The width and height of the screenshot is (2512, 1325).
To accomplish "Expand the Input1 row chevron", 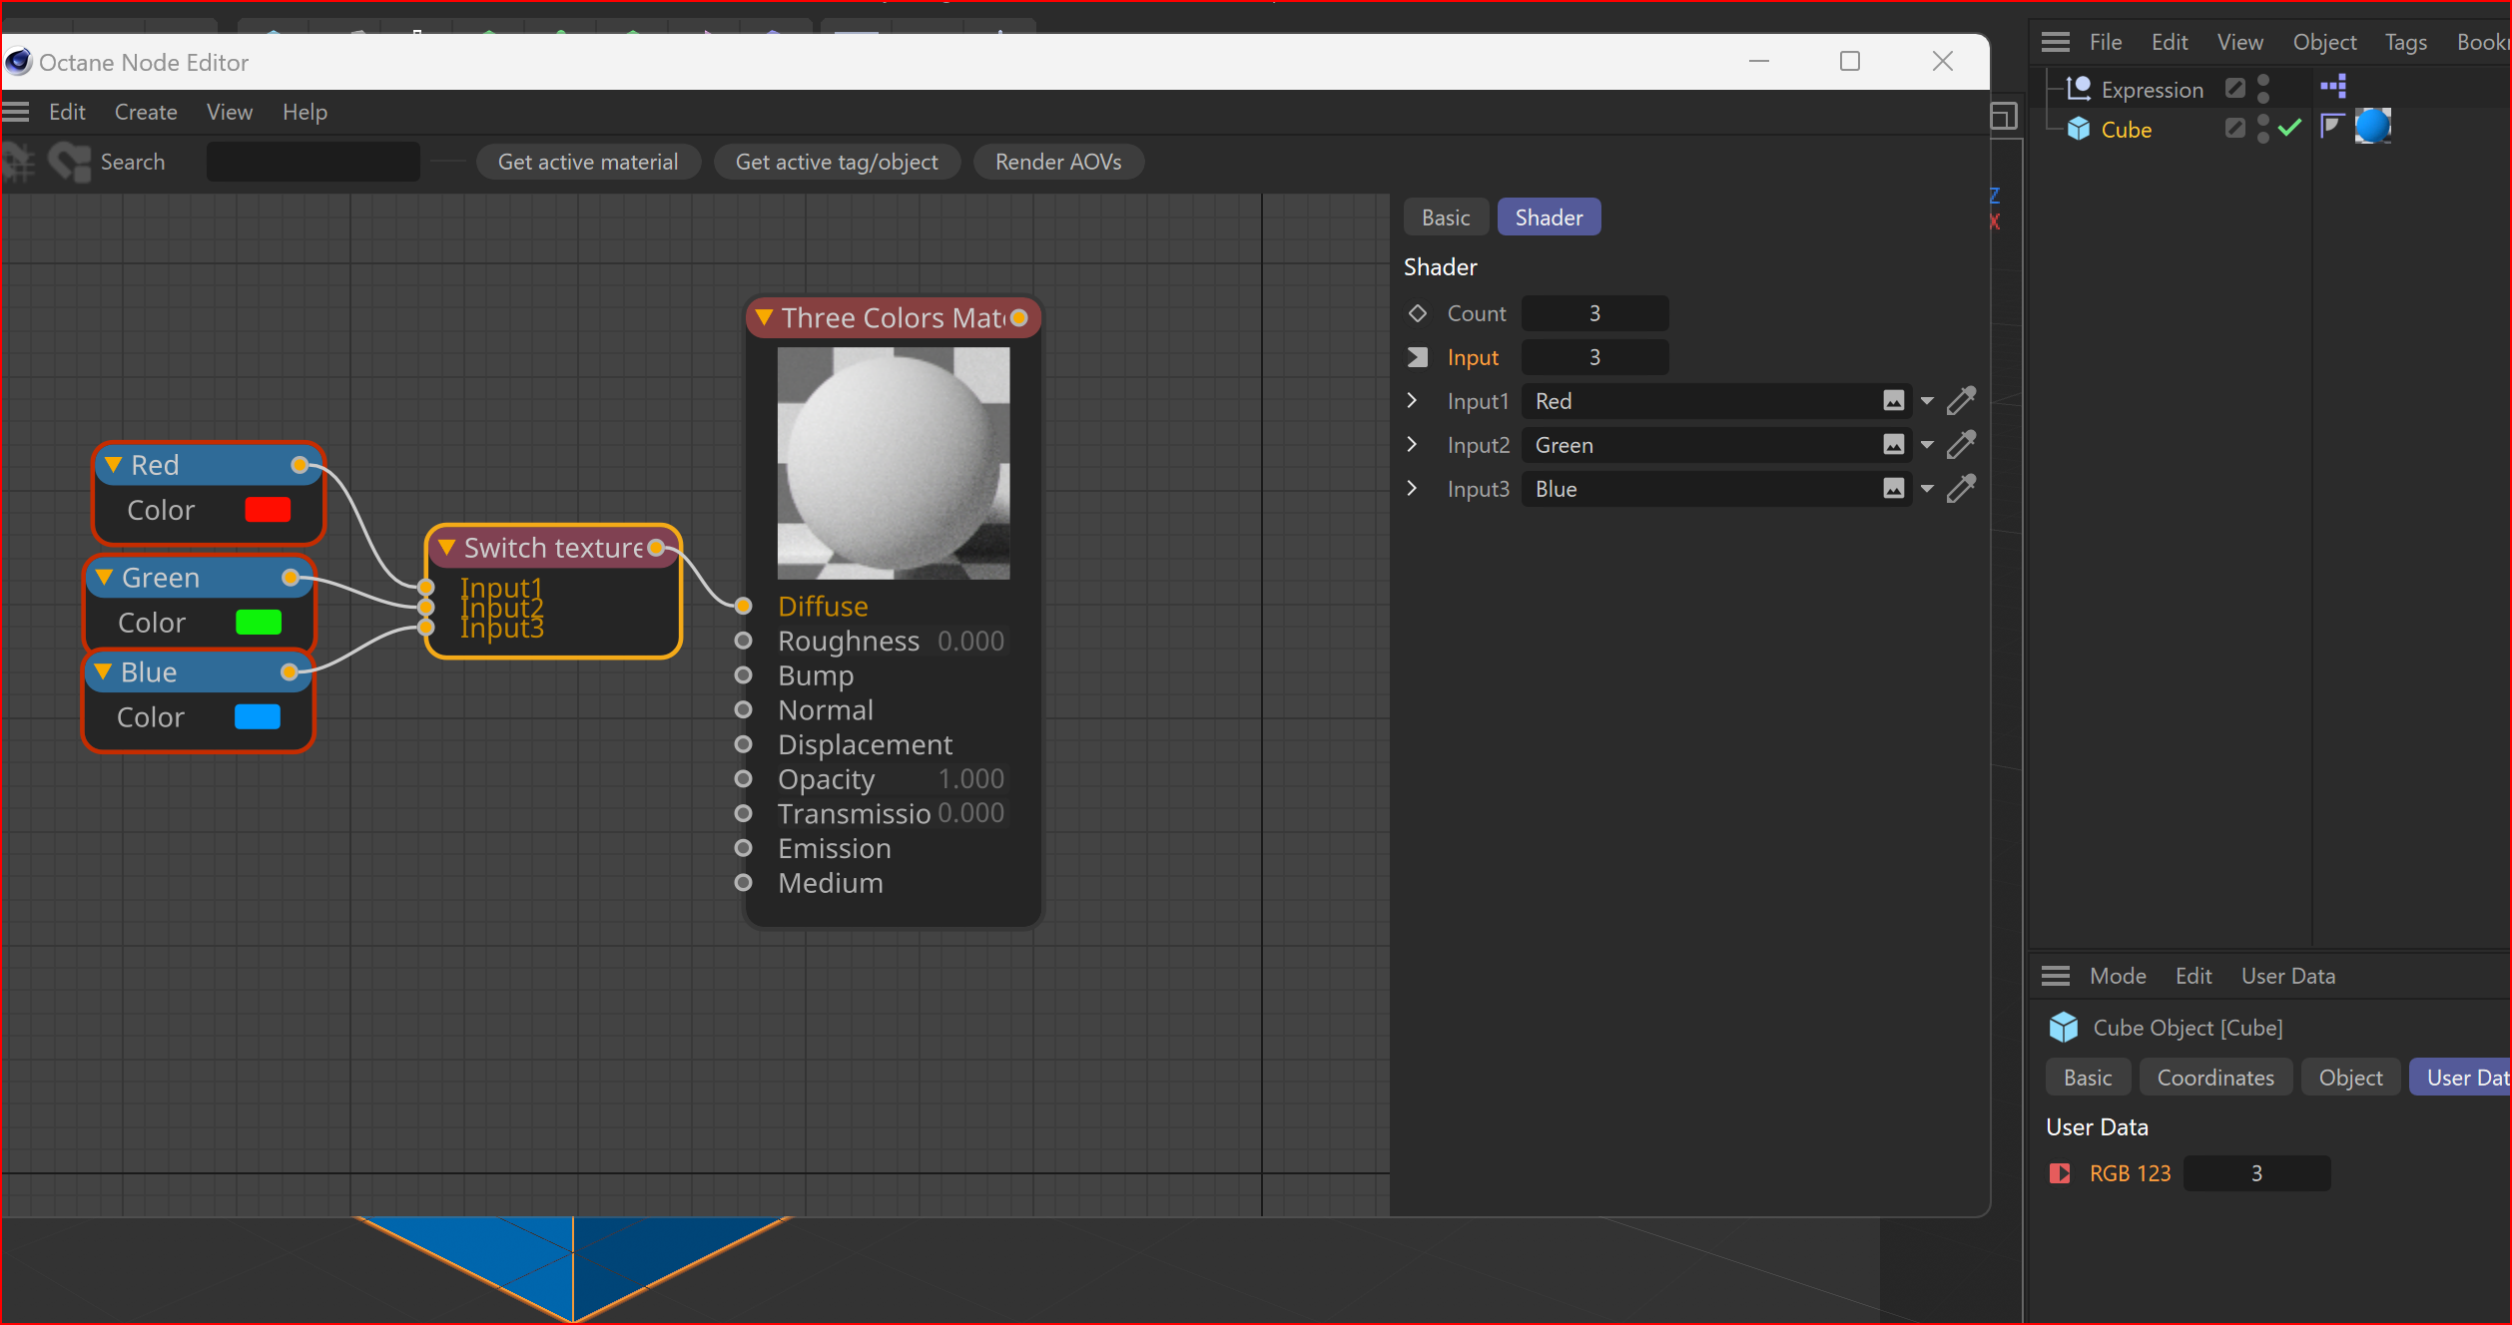I will [x=1412, y=401].
